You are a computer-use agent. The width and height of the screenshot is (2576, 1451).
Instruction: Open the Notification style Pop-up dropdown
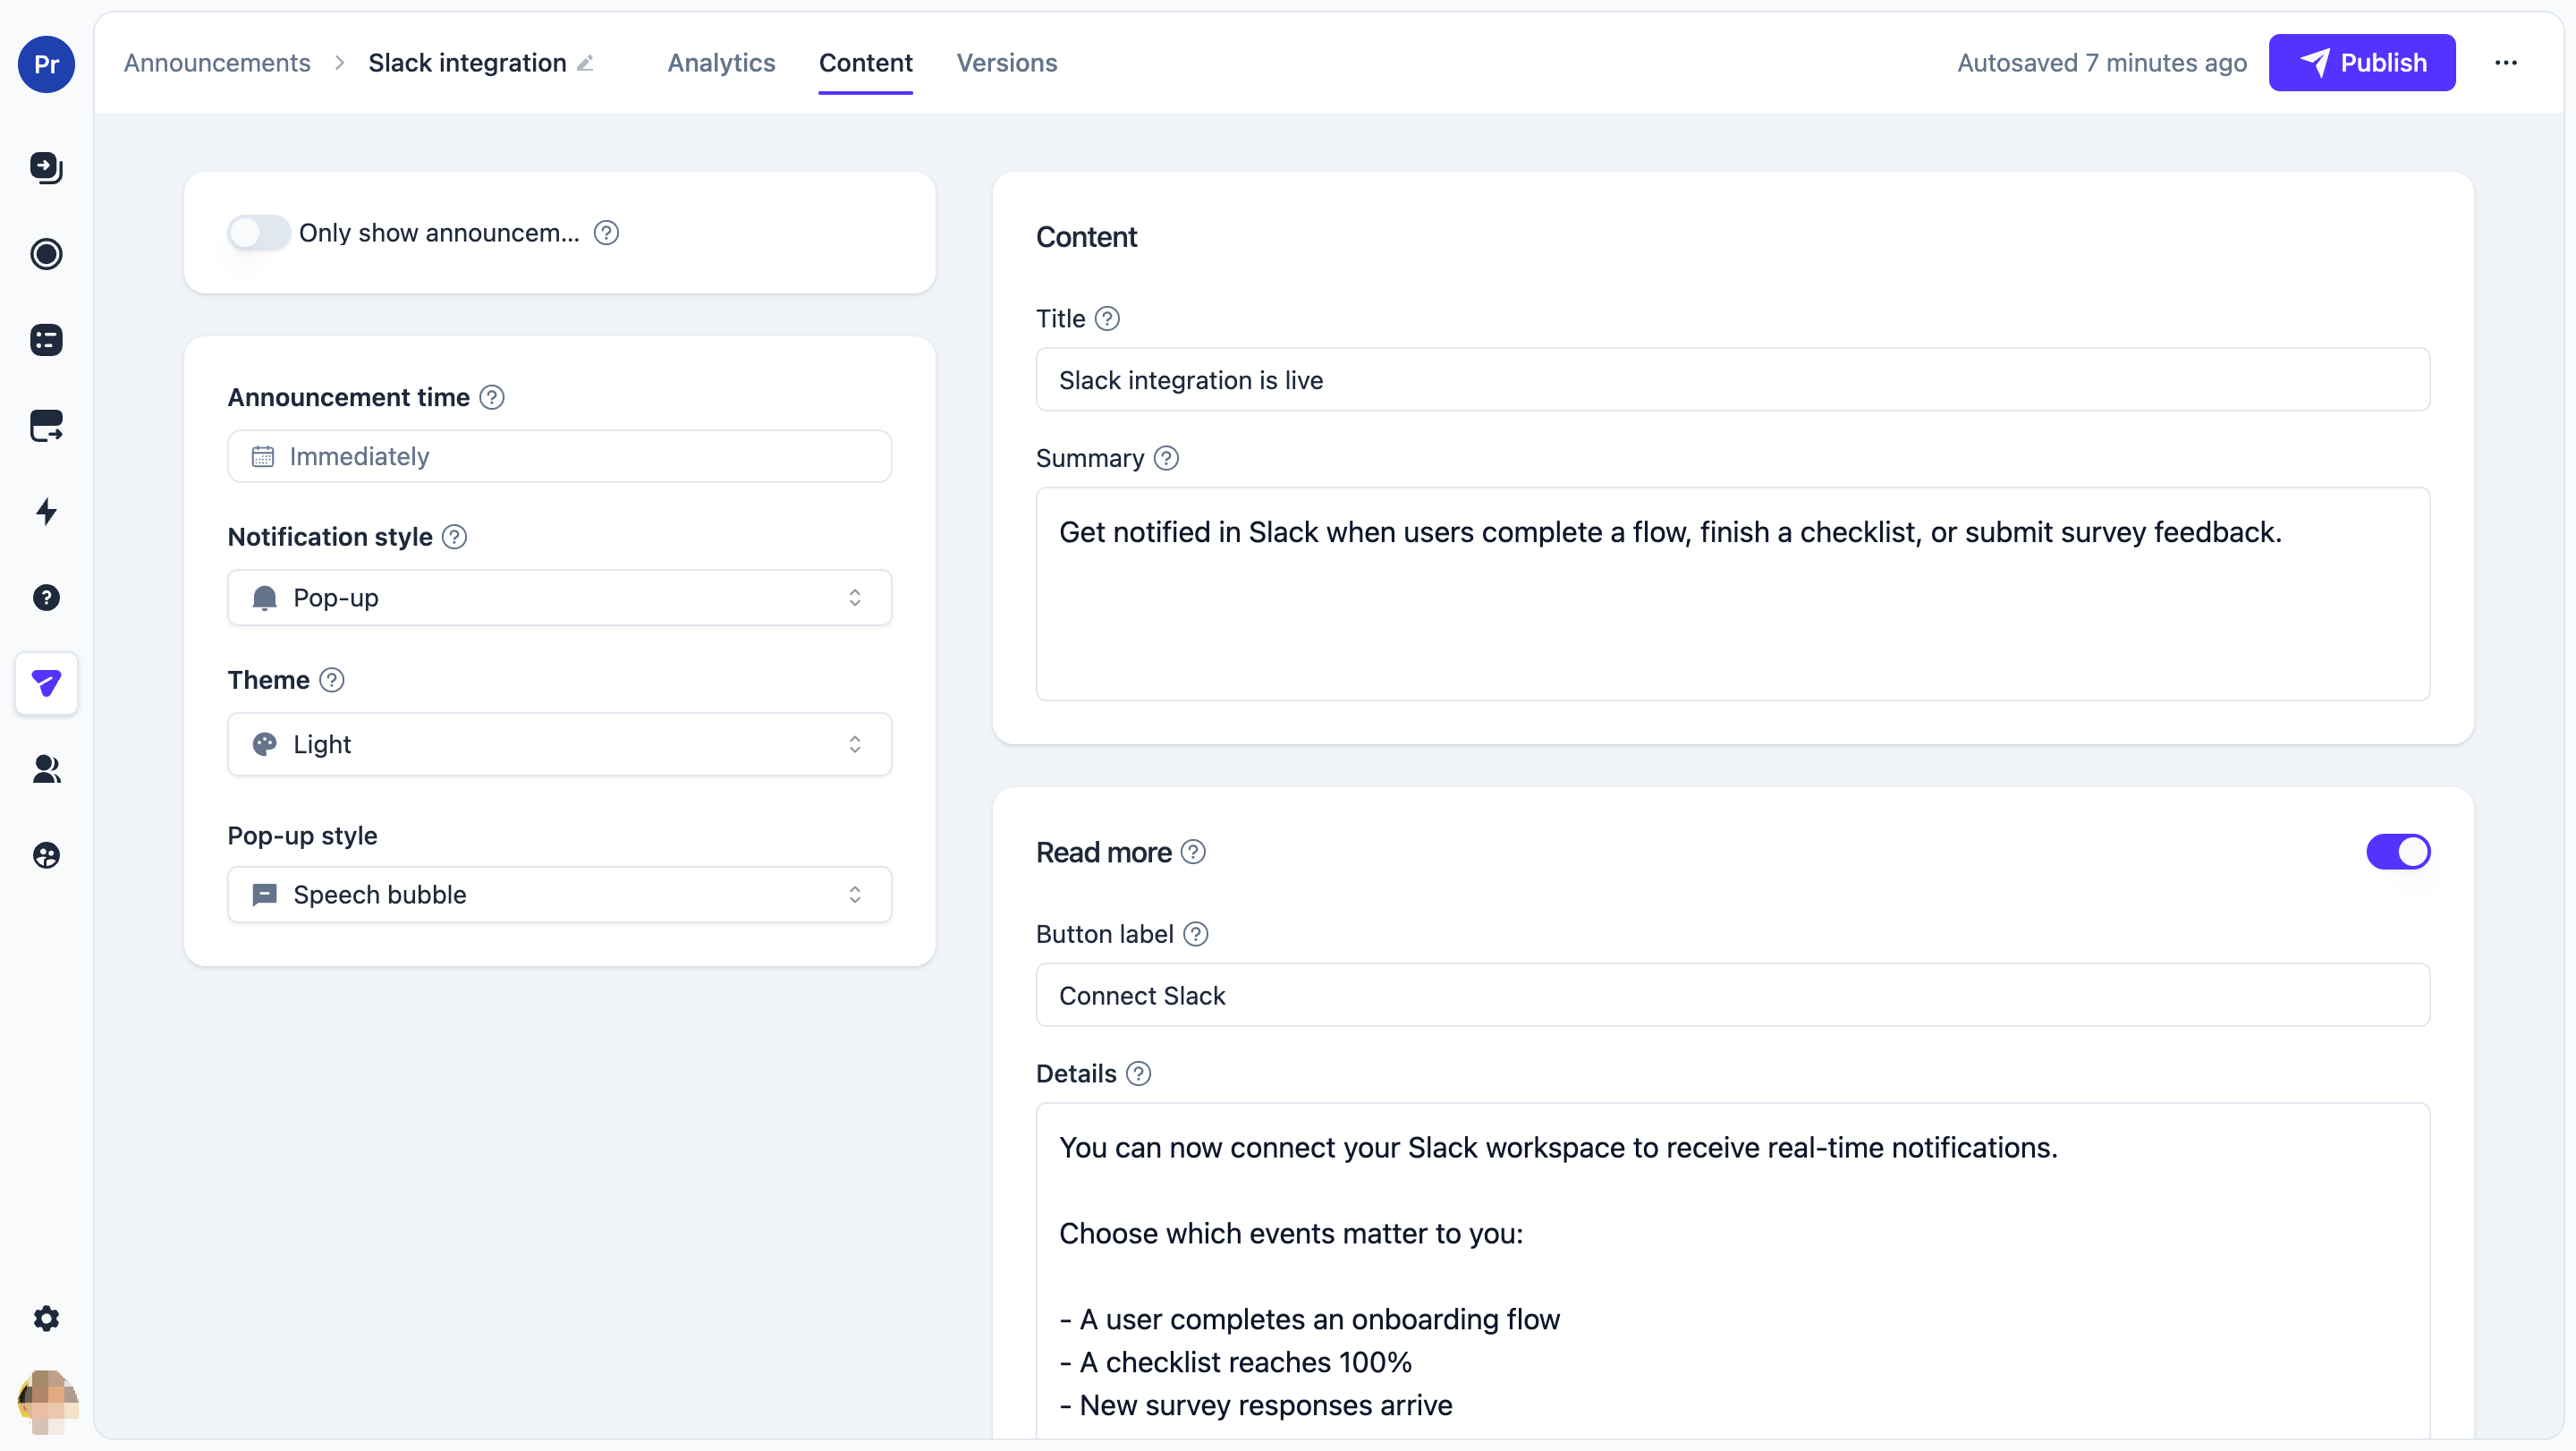click(x=560, y=598)
